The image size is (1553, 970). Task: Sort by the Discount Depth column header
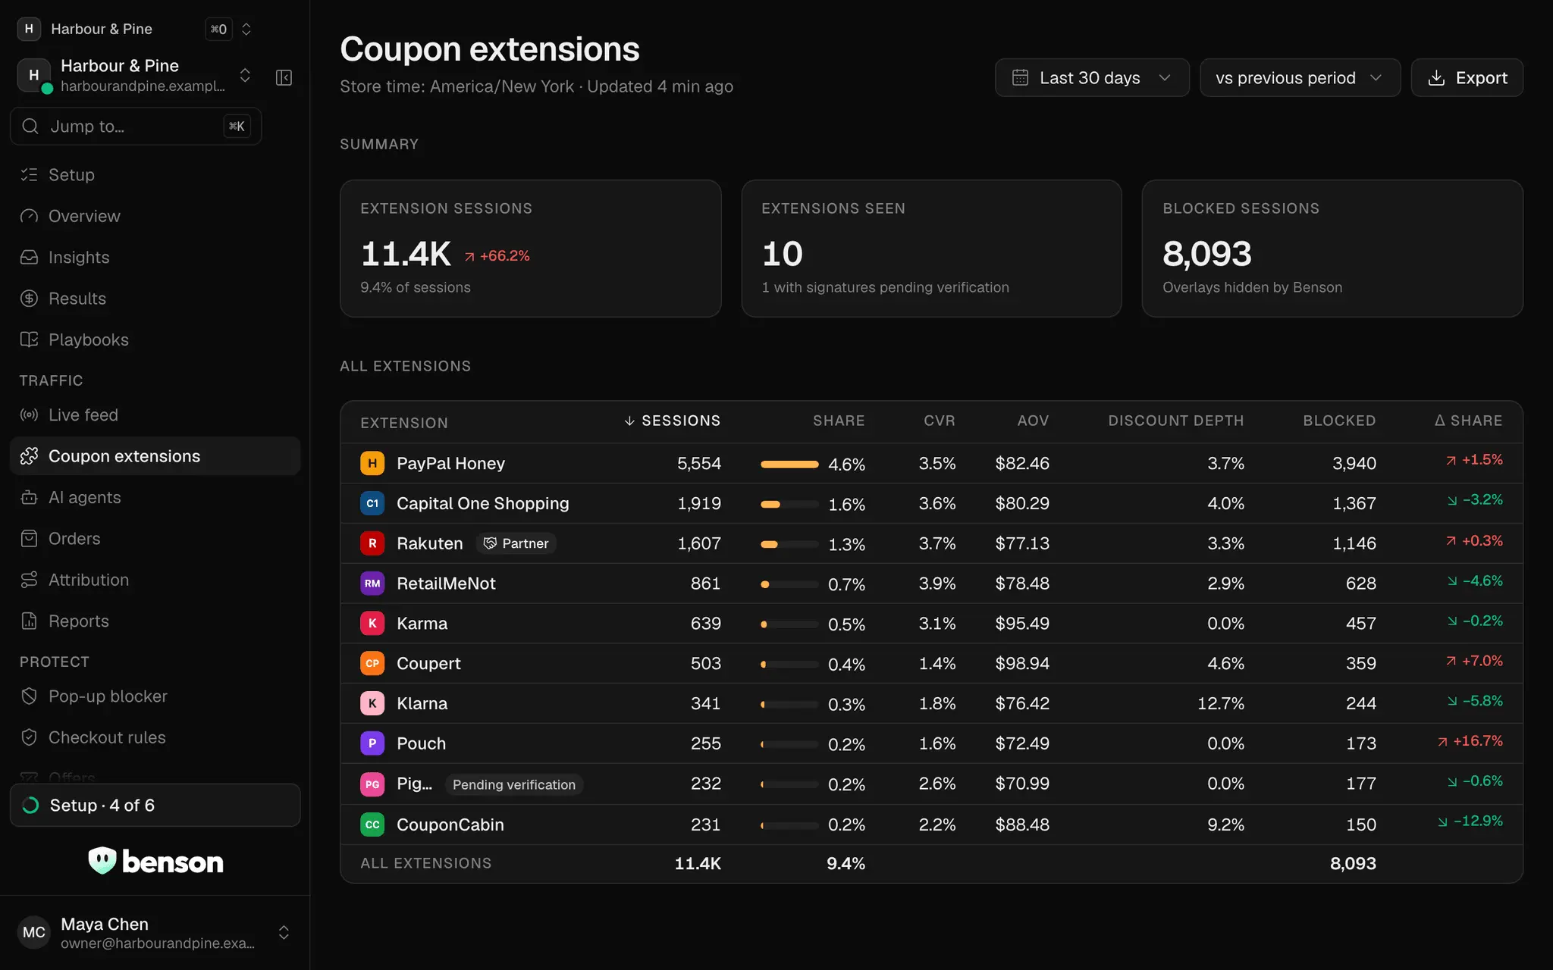point(1175,421)
